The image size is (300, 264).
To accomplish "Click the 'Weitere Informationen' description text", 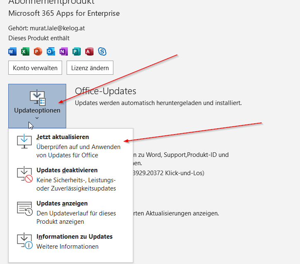I will pos(67,247).
